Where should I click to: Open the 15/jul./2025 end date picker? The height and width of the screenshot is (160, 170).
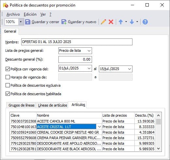pos(130,69)
